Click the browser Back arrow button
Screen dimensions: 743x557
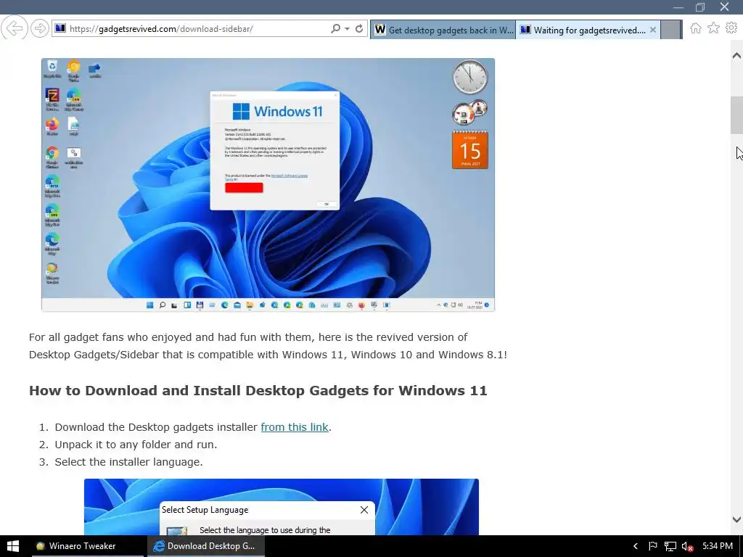pos(15,28)
